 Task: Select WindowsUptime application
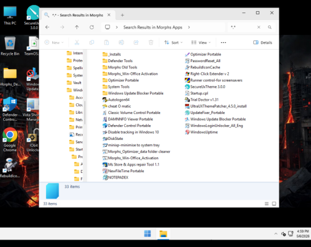[202, 132]
